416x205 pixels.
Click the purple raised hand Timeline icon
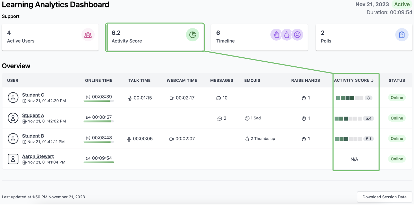[x=277, y=35]
